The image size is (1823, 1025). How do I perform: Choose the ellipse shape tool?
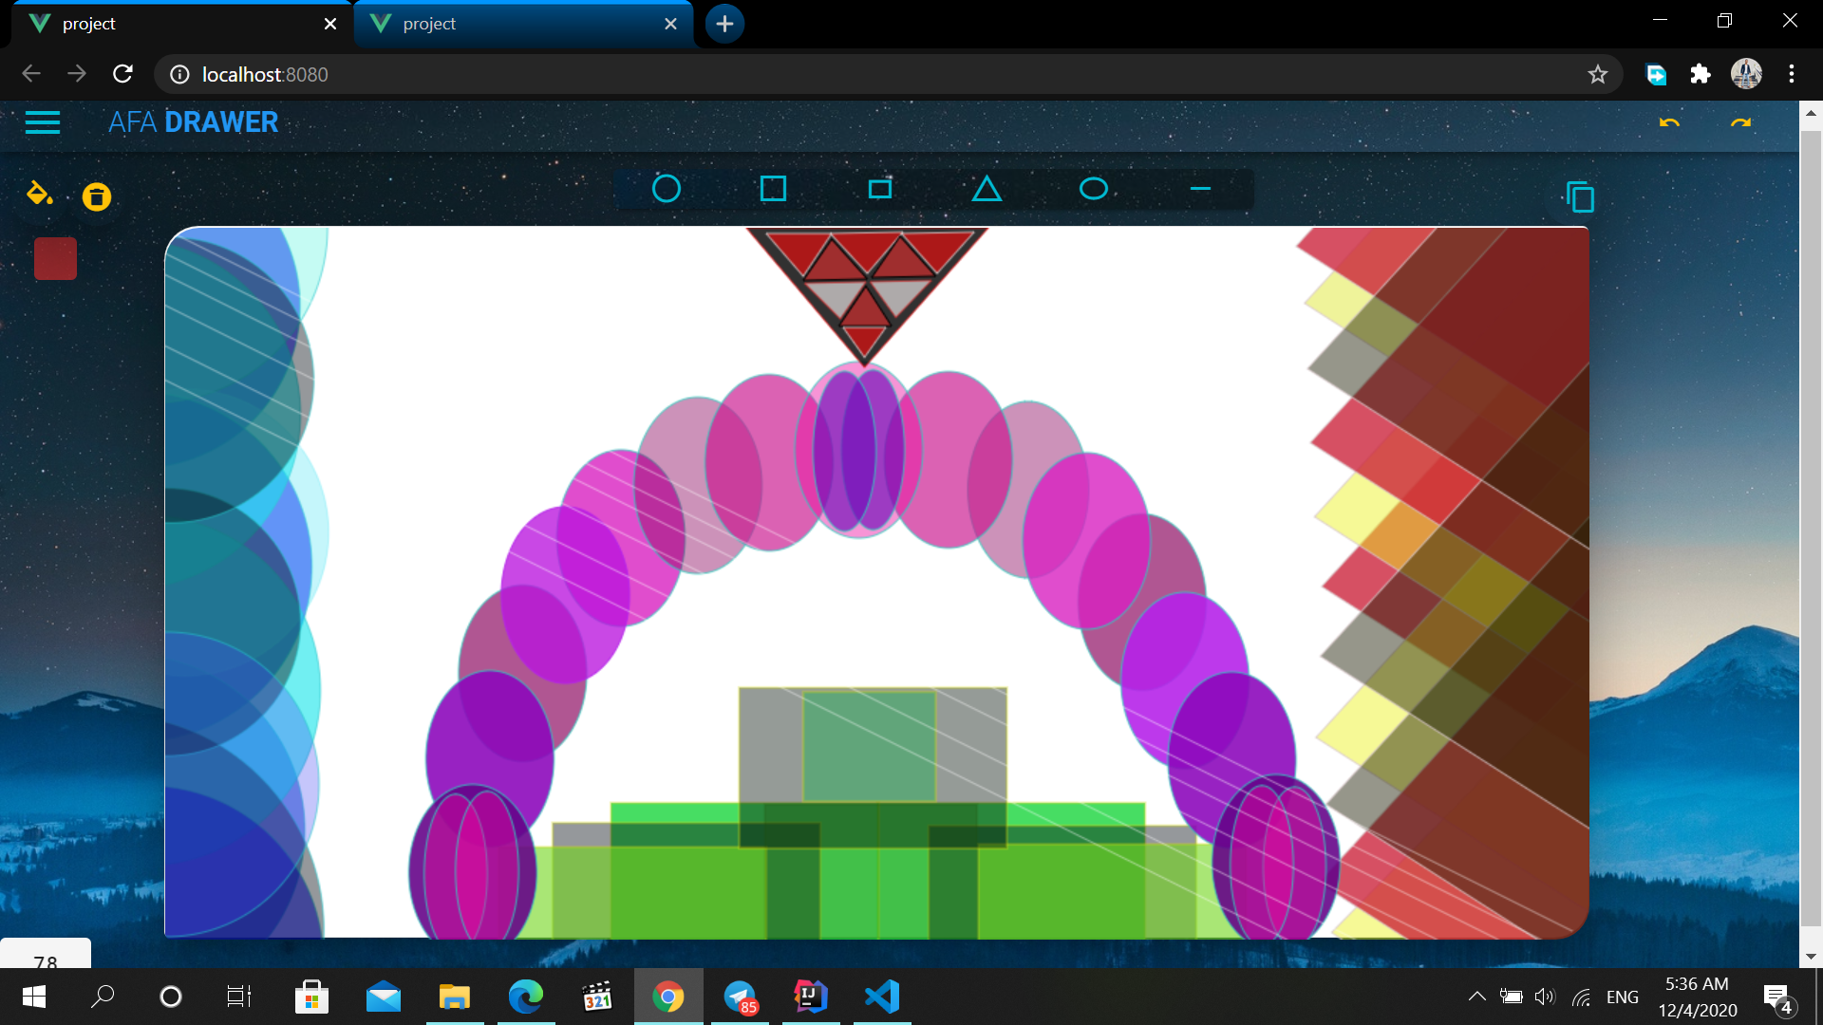pyautogui.click(x=1093, y=188)
